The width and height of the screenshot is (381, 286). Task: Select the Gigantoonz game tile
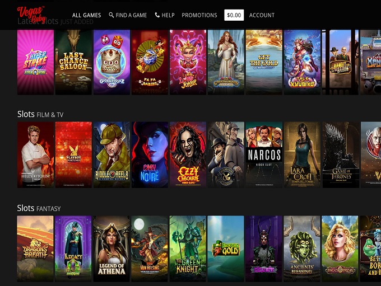(111, 62)
